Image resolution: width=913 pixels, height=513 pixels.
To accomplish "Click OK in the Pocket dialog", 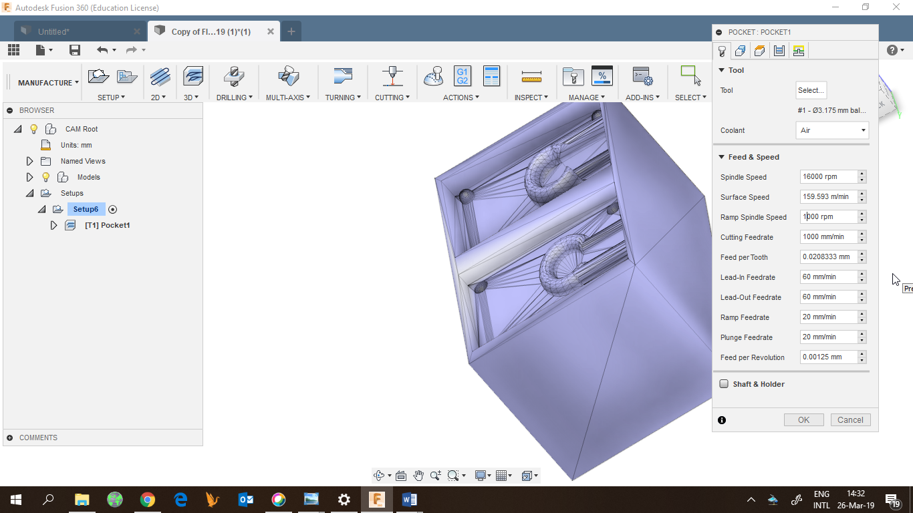I will 804,420.
